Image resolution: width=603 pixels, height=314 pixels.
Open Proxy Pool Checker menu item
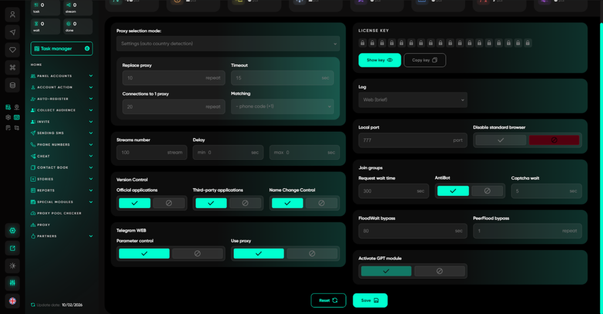click(59, 213)
